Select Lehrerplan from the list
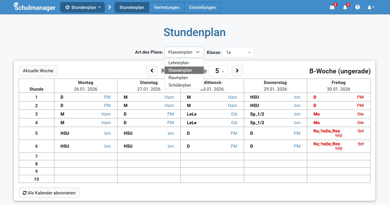Screen dimensions: 390x205 coord(178,63)
